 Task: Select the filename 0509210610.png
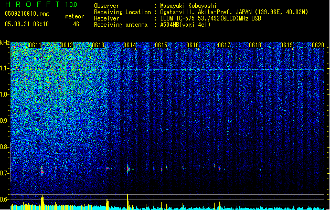coord(27,14)
